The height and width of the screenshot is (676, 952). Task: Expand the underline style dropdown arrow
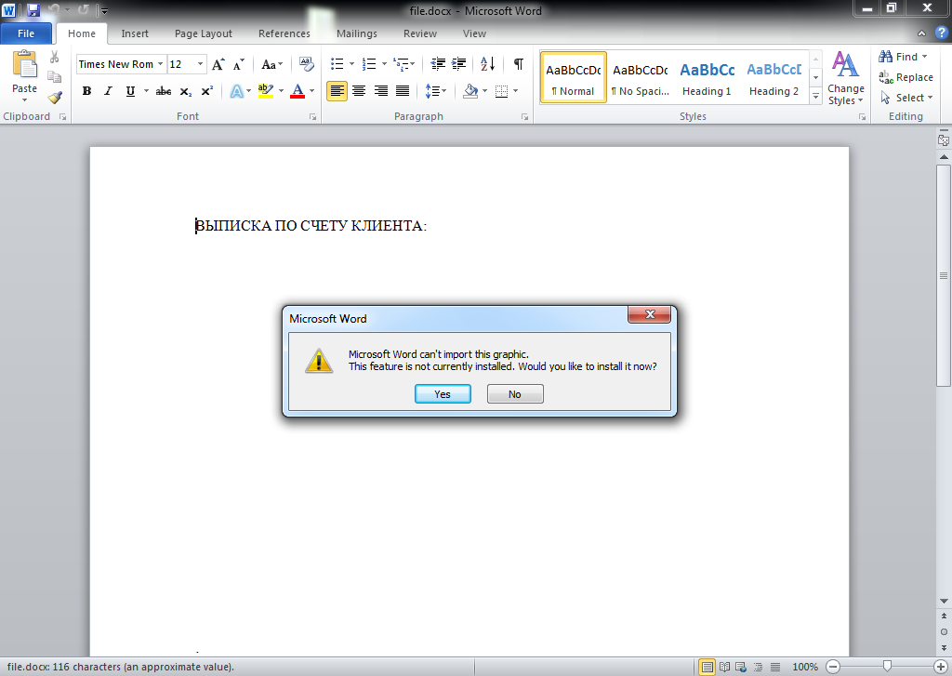pos(146,91)
